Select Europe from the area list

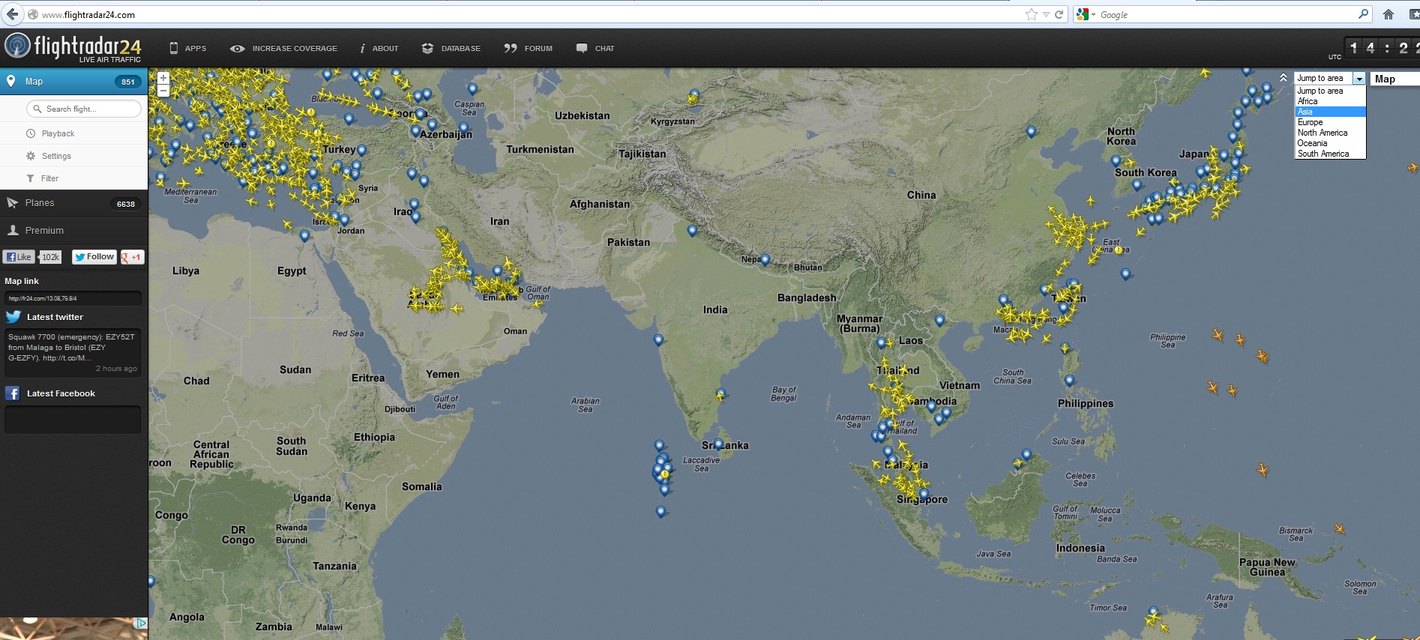coord(1311,122)
